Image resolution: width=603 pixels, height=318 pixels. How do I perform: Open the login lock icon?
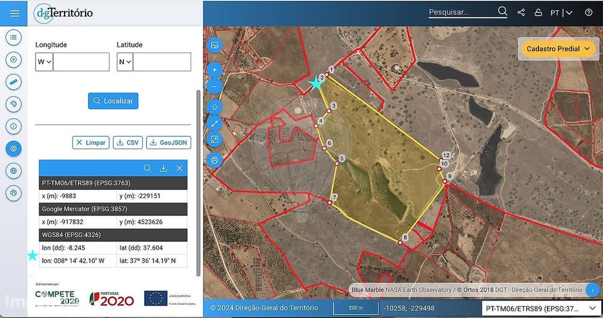click(x=538, y=12)
